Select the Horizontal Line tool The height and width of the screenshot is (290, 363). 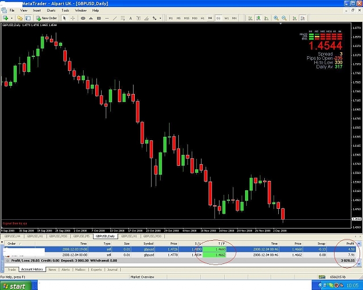107,18
